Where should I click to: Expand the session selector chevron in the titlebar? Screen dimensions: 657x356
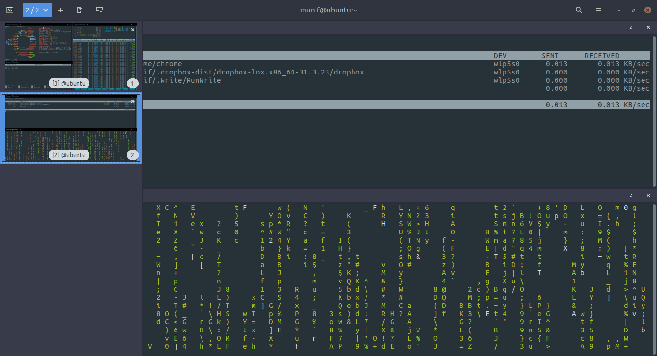[45, 10]
